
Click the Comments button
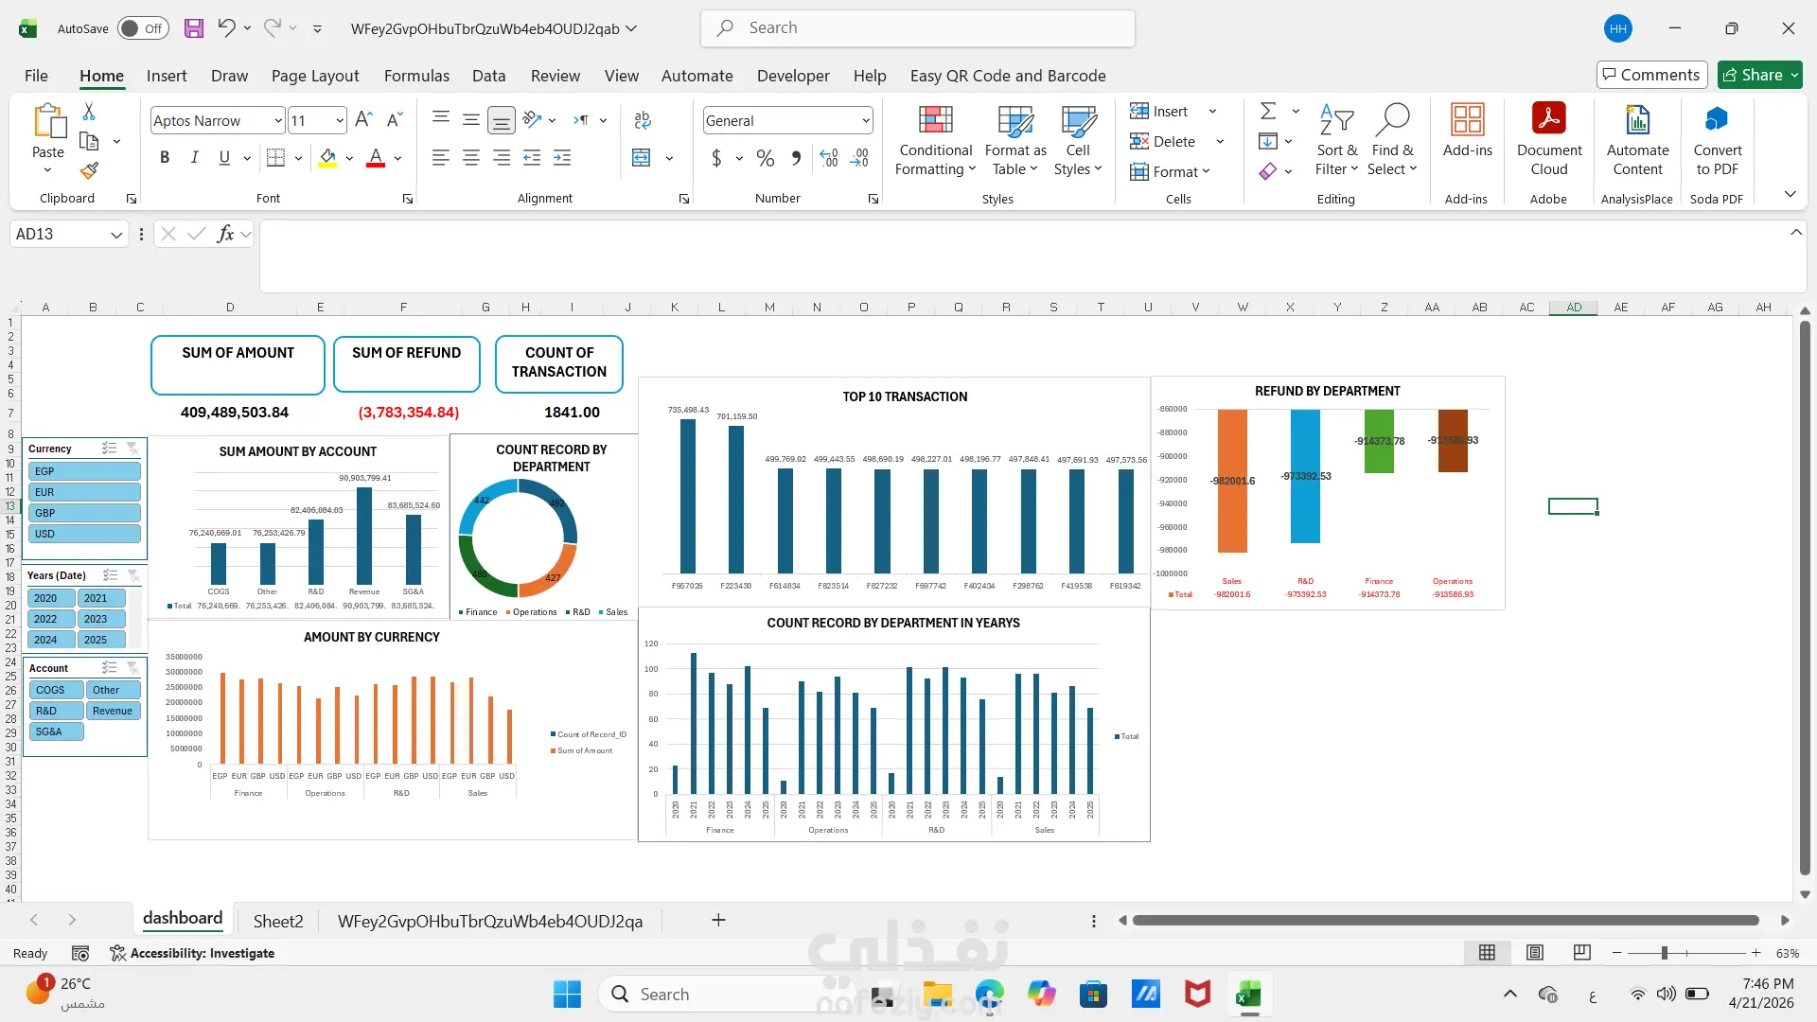click(1651, 75)
